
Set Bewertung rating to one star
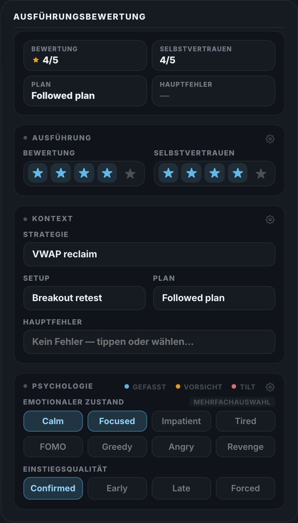pos(38,174)
